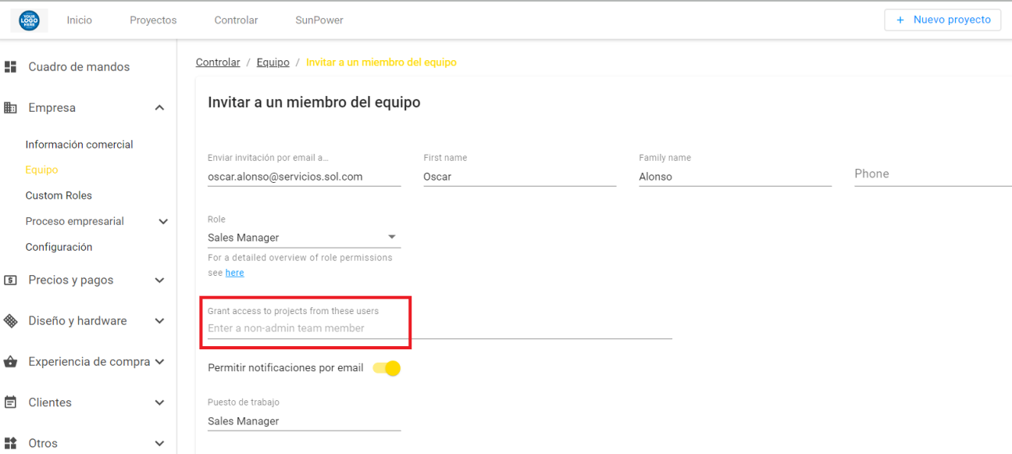Viewport: 1012px width, 454px height.
Task: Open the Proyectos top menu
Action: coord(153,20)
